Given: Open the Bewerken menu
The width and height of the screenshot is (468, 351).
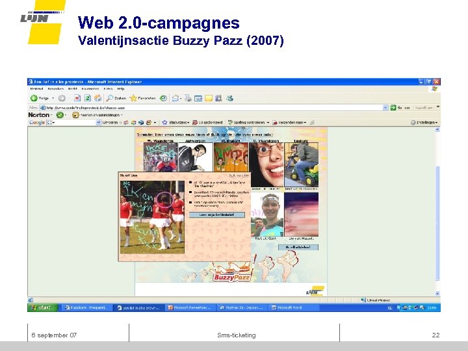Looking at the screenshot, I should (55, 88).
